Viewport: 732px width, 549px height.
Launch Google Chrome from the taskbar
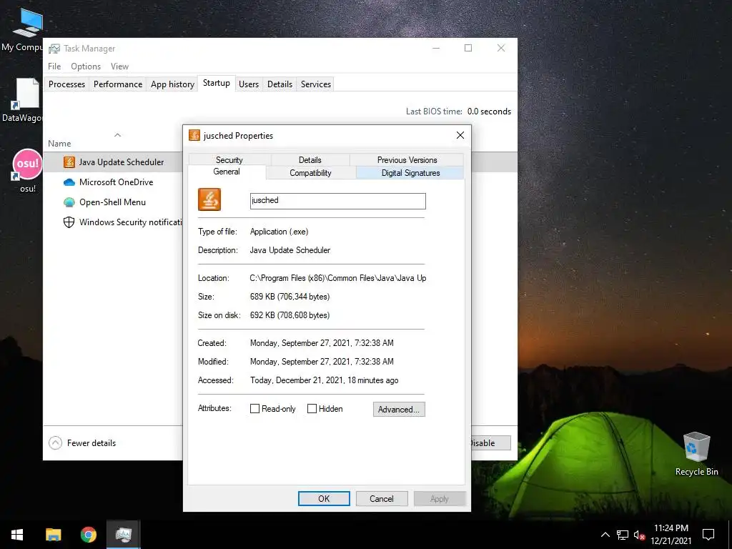(x=88, y=535)
